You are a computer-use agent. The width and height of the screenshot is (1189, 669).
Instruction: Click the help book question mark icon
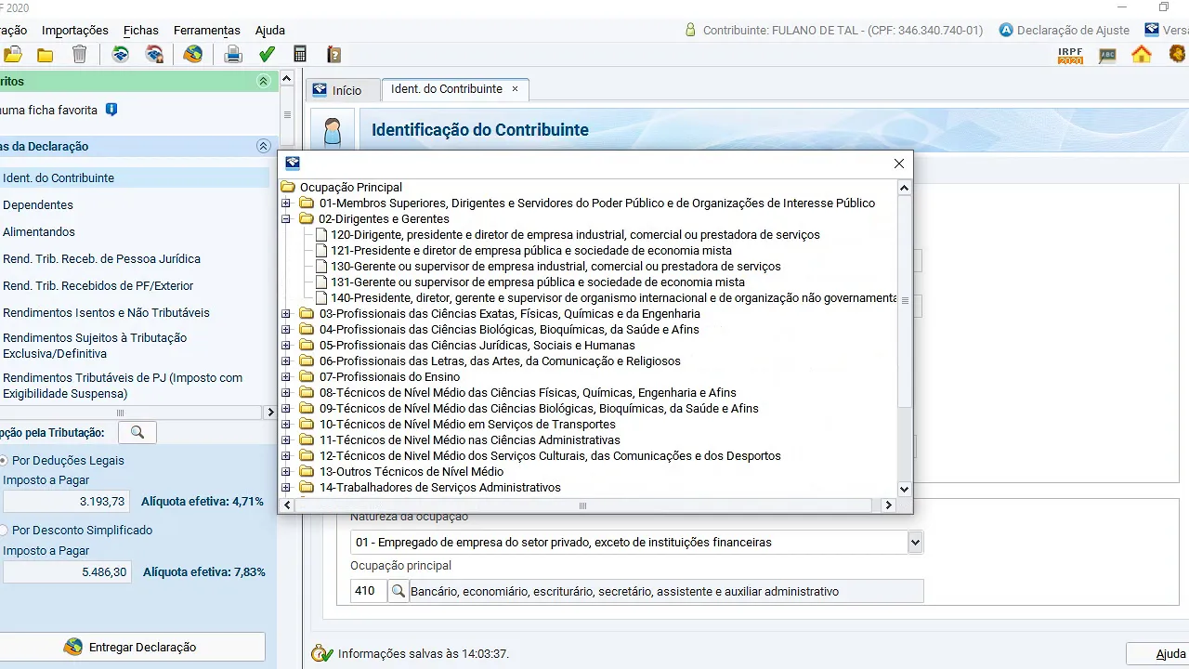pyautogui.click(x=334, y=55)
